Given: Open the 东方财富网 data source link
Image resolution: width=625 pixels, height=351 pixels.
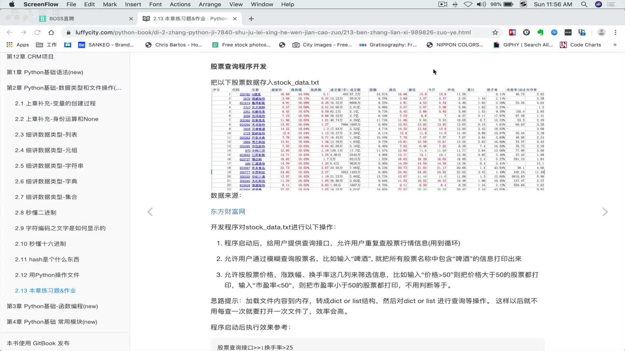Looking at the screenshot, I should pos(228,212).
